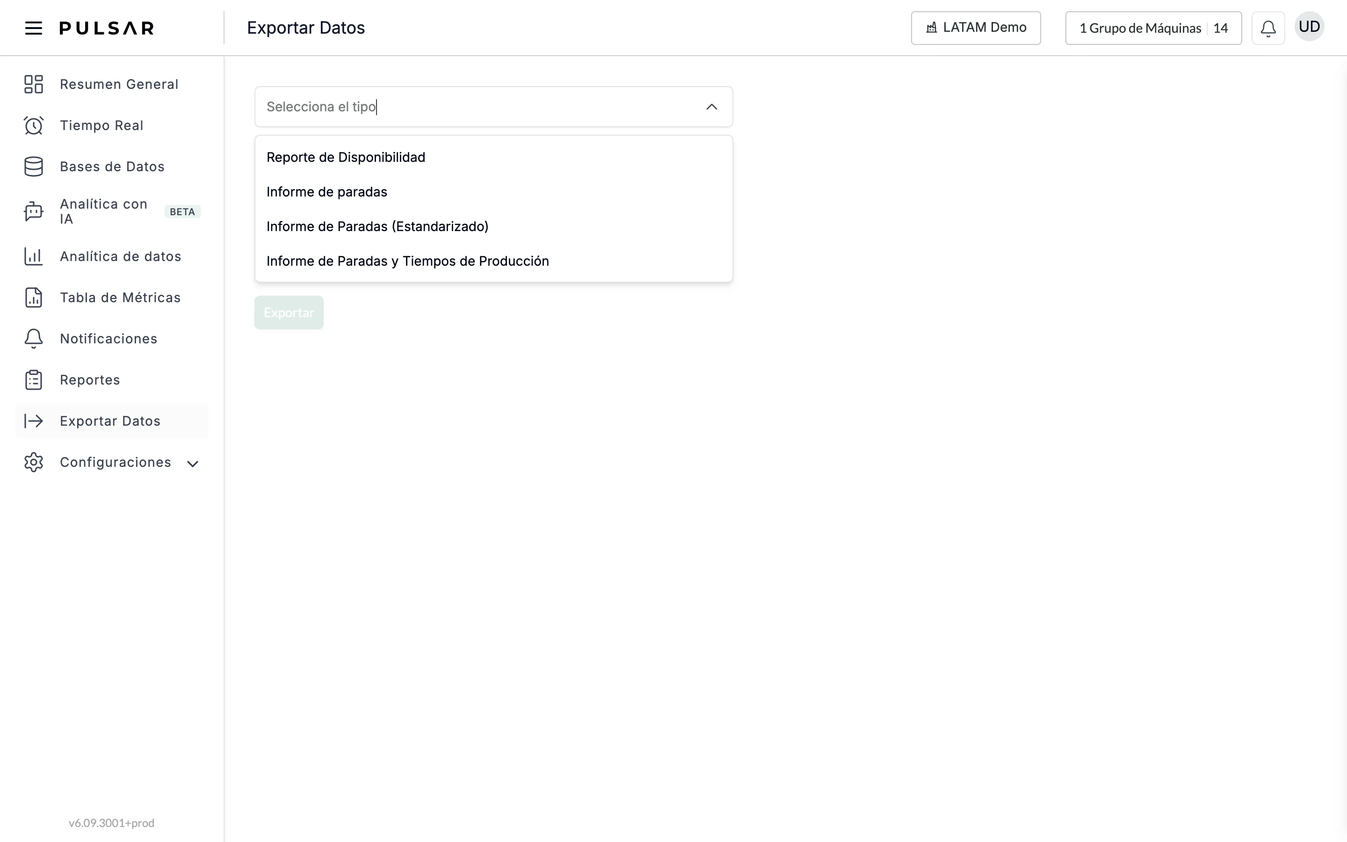1347x842 pixels.
Task: Toggle the hamburger menu icon
Action: (33, 28)
